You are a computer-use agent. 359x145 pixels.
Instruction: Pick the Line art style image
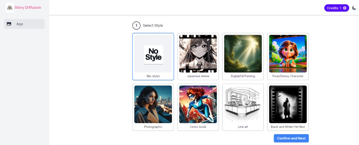click(x=243, y=104)
